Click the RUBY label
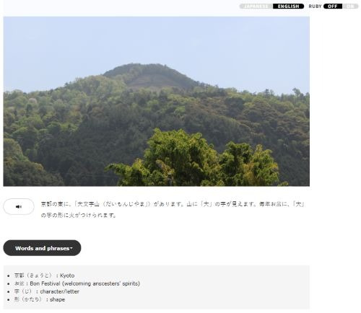The width and height of the screenshot is (361, 313). coord(315,6)
